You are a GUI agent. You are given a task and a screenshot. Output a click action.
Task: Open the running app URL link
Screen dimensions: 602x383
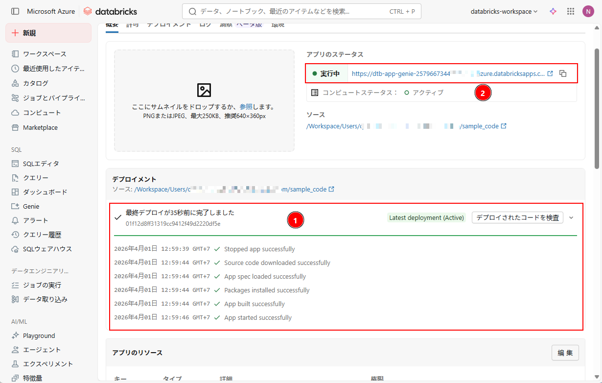(x=448, y=73)
